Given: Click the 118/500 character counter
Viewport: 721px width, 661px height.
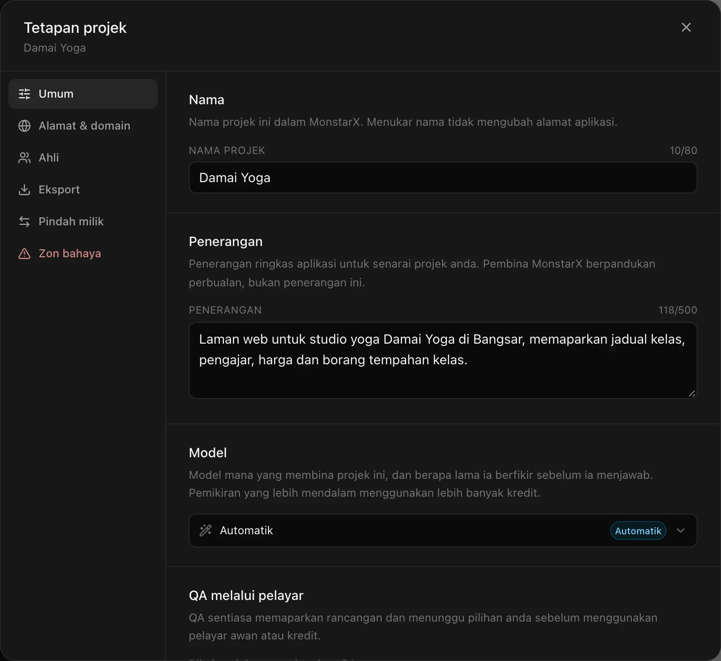Looking at the screenshot, I should [x=677, y=310].
